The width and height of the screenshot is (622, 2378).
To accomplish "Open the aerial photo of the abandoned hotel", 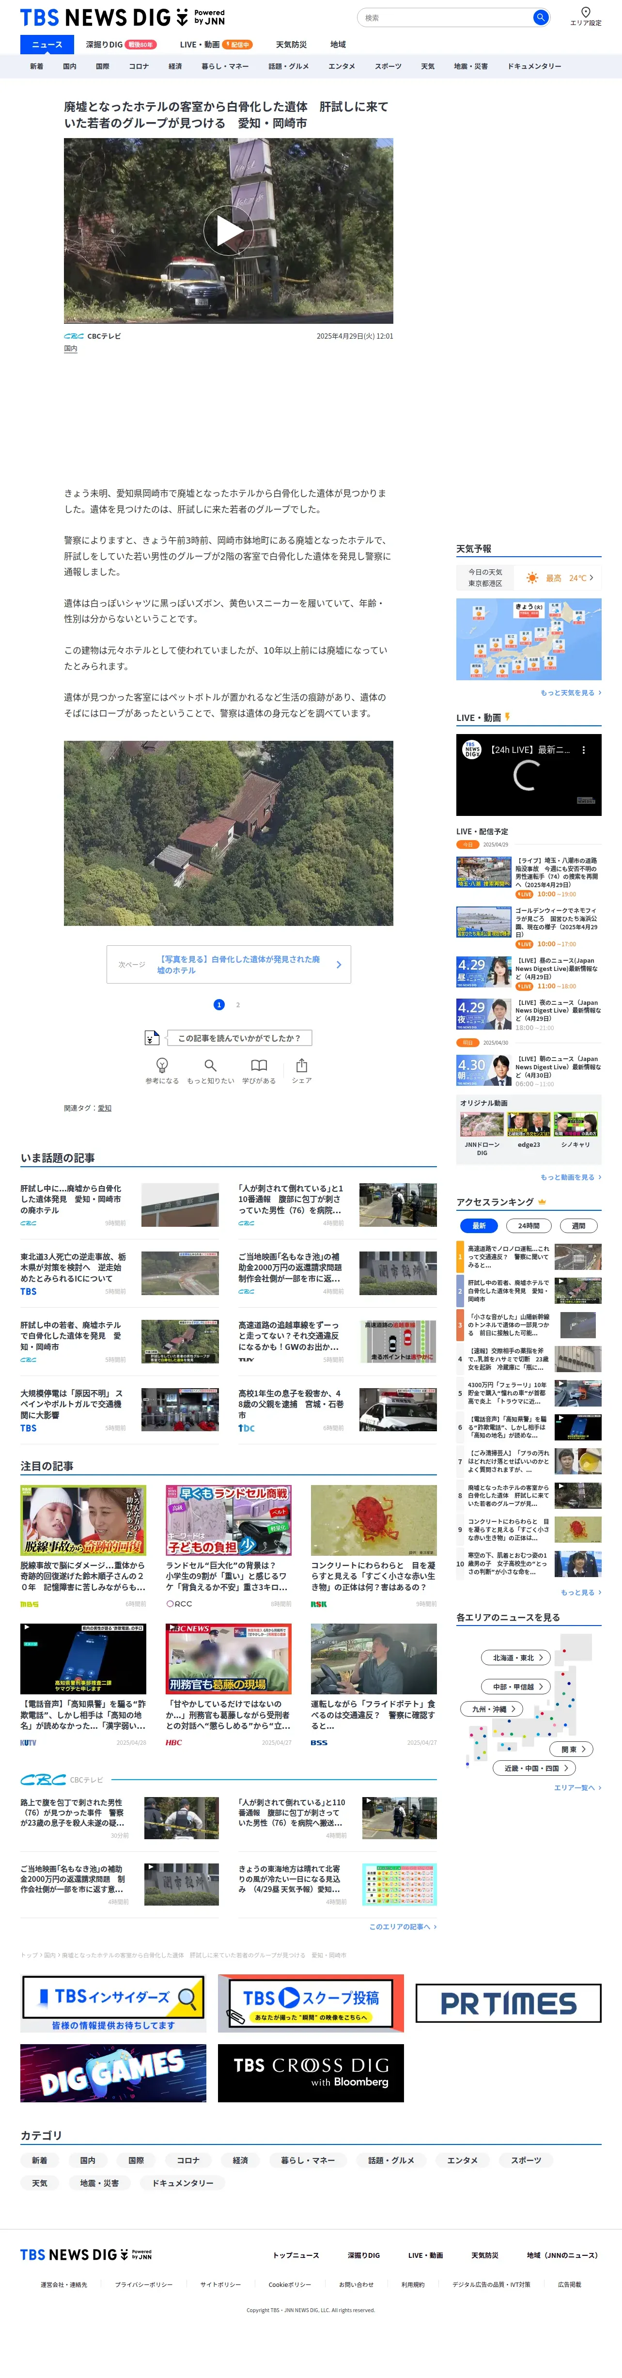I will (x=229, y=833).
